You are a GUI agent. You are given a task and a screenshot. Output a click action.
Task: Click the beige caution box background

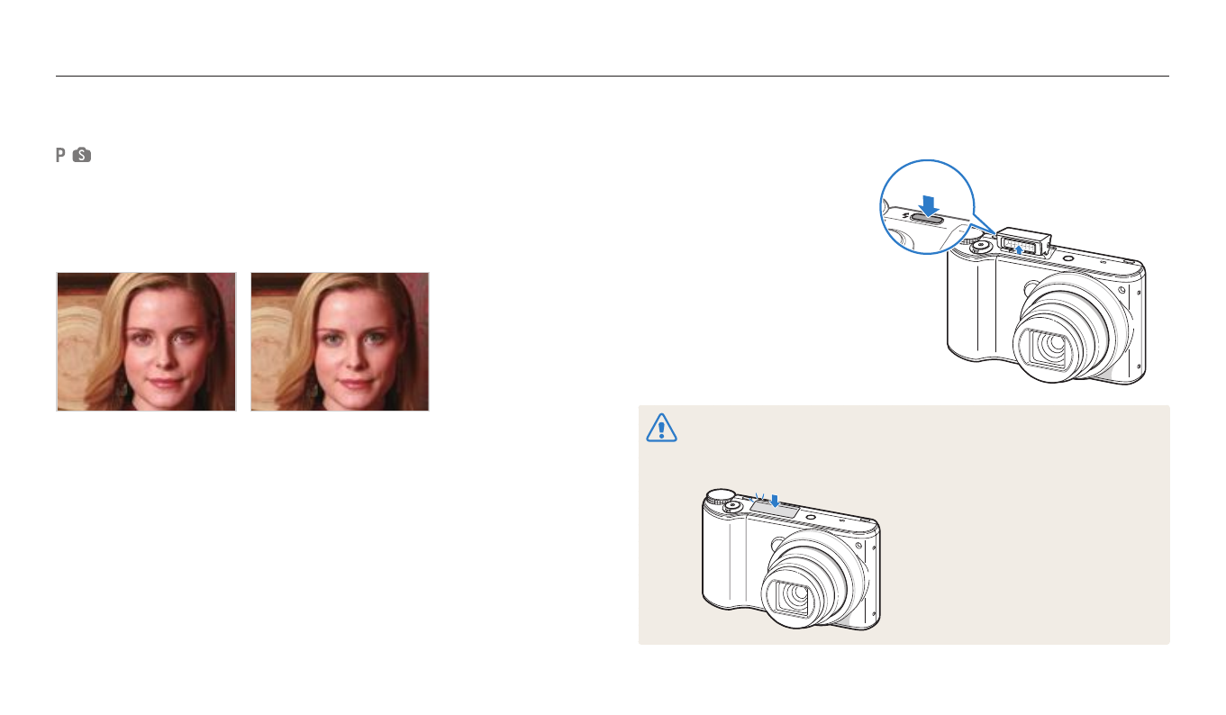coord(904,524)
